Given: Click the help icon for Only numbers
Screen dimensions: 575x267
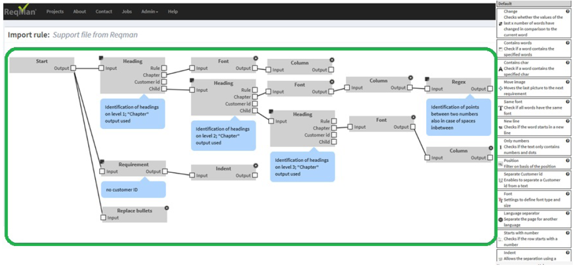Looking at the screenshot, I should click(x=568, y=141).
